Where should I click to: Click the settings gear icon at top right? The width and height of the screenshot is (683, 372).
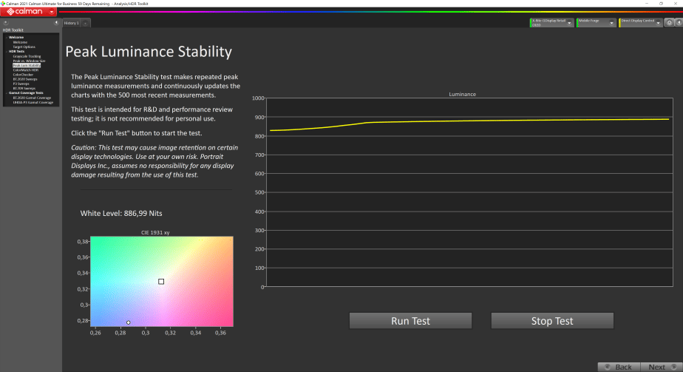click(x=670, y=23)
